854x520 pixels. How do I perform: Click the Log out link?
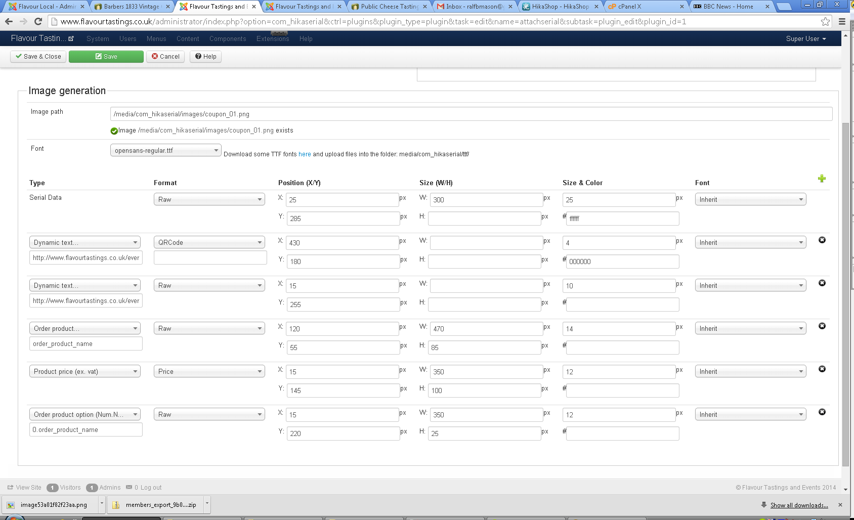pos(151,487)
